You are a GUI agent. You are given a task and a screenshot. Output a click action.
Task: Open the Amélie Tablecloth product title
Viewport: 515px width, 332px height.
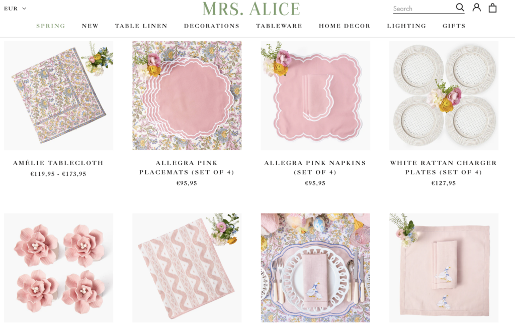click(x=58, y=163)
